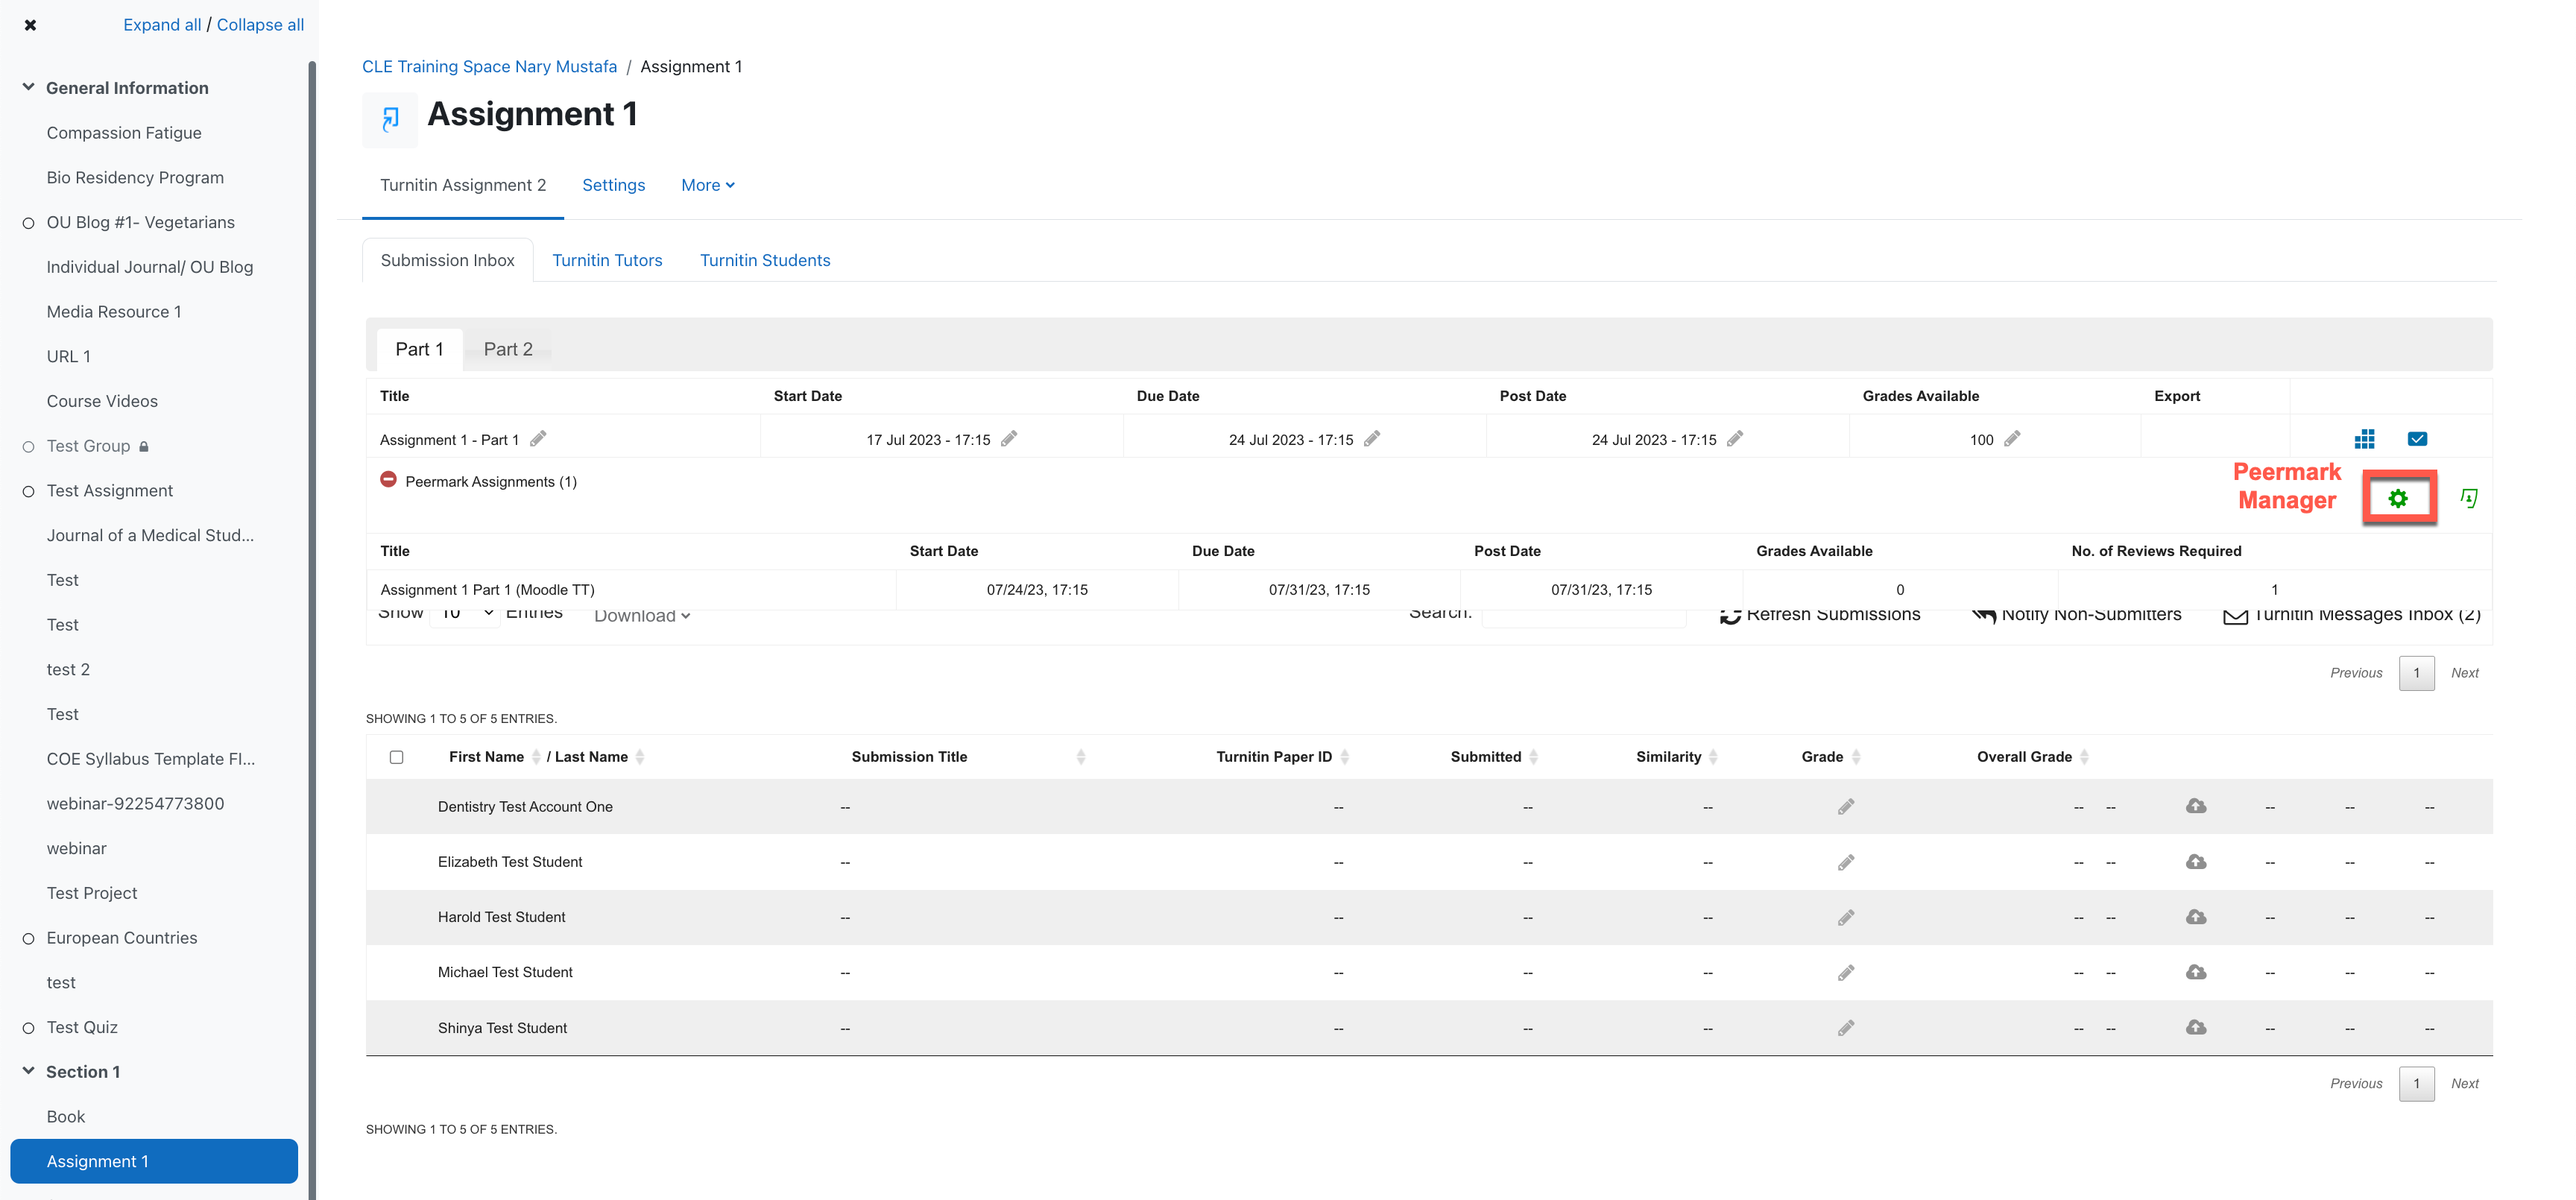This screenshot has height=1200, width=2576.
Task: Select the Part 1 tab
Action: (419, 349)
